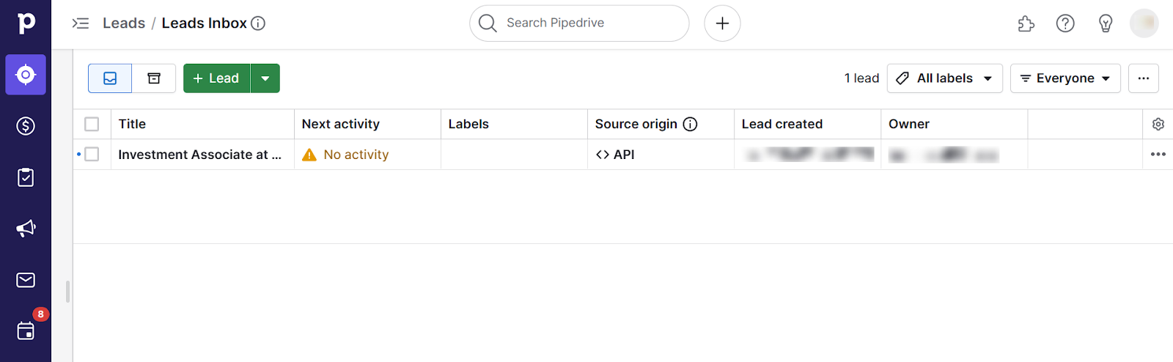This screenshot has height=362, width=1173.
Task: Open the Mail icon in sidebar
Action: click(x=26, y=280)
